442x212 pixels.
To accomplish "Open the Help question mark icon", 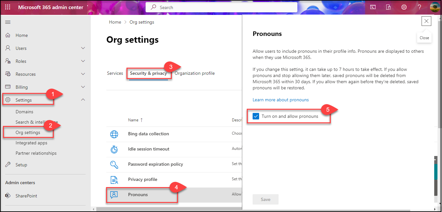I will (x=420, y=7).
